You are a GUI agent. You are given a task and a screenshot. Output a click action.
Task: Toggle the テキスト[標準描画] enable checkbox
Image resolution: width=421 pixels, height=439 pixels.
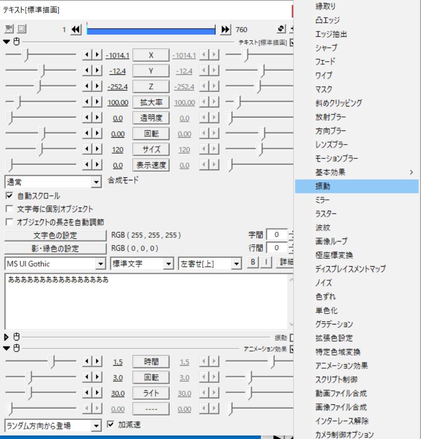pos(292,43)
